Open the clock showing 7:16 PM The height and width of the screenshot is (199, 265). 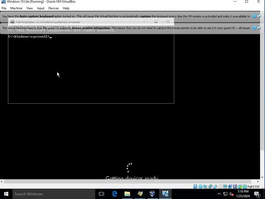click(x=243, y=194)
